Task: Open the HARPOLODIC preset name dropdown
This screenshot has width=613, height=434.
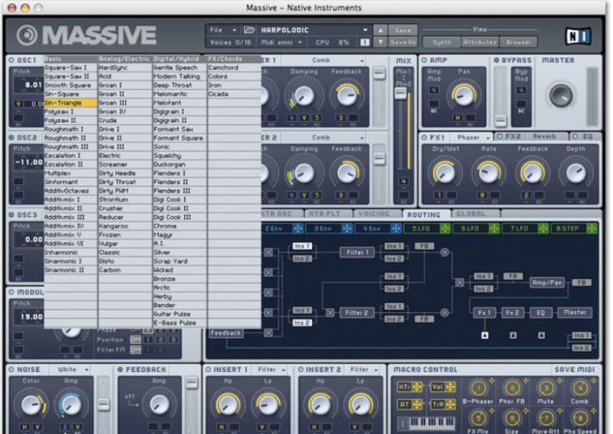Action: tap(312, 30)
